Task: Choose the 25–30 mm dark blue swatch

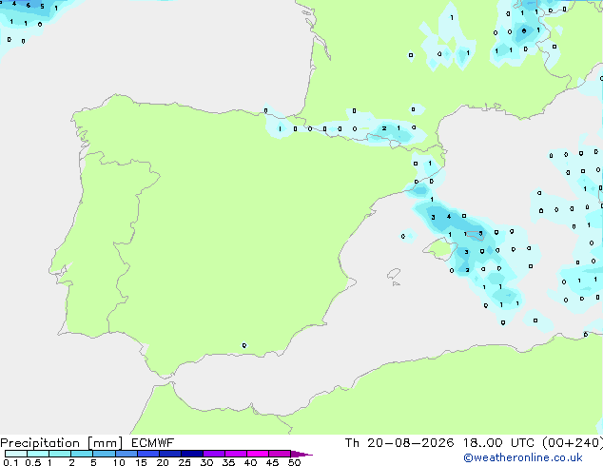Action: (x=191, y=454)
